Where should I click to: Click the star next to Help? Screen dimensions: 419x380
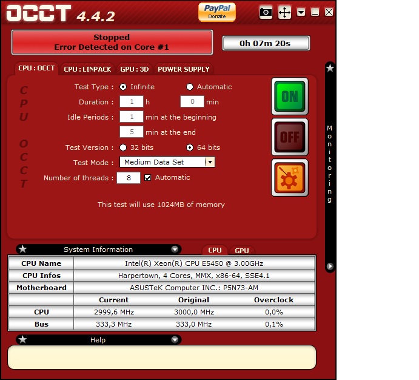tap(22, 339)
